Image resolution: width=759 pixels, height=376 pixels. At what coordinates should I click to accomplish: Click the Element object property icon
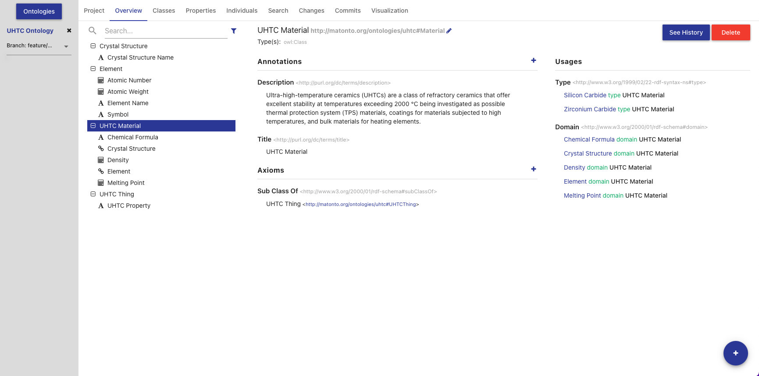point(101,171)
